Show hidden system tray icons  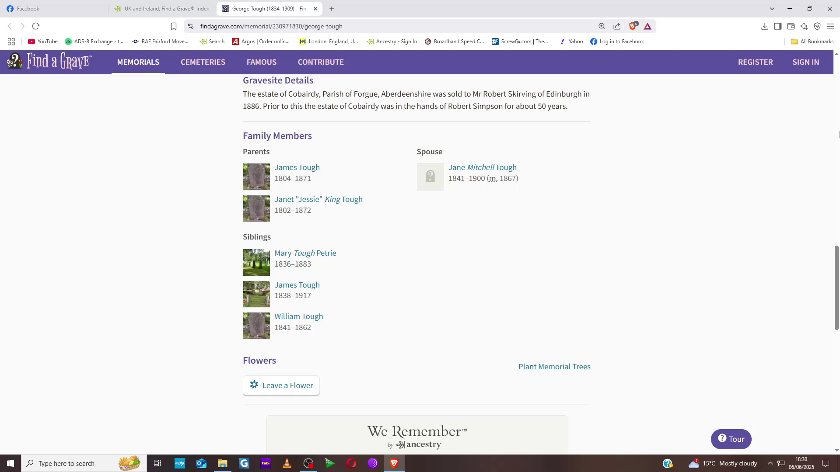(x=770, y=463)
